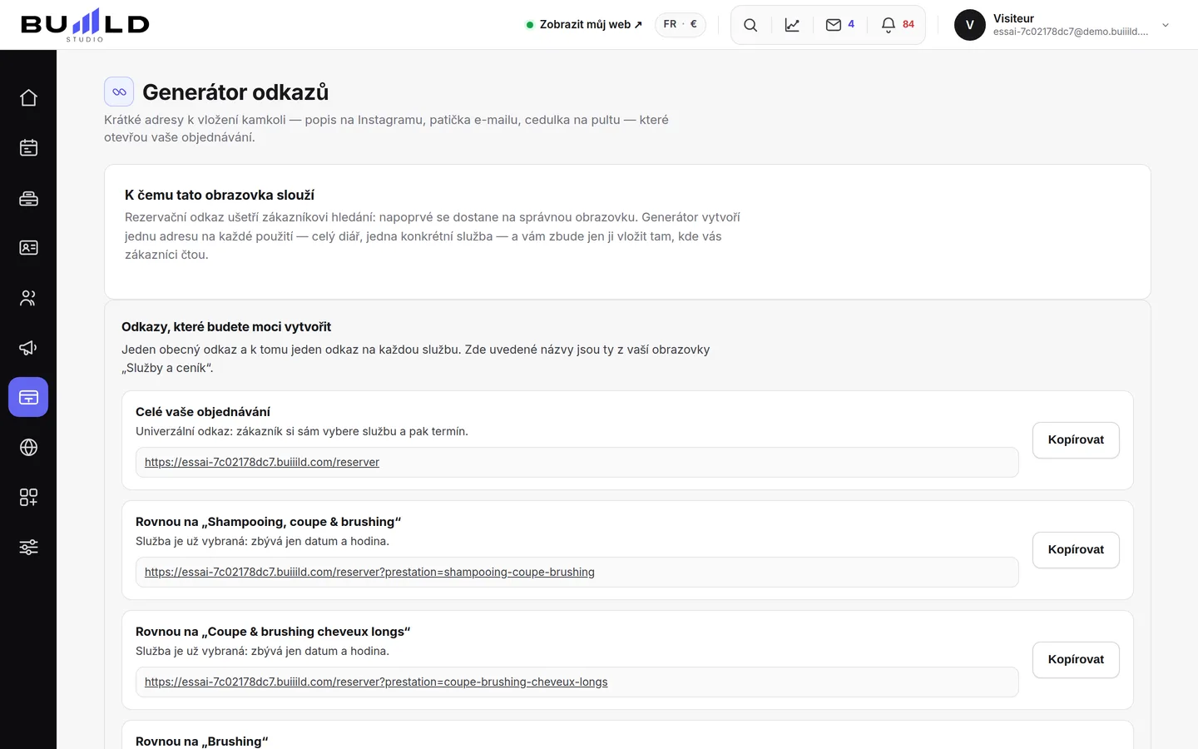The width and height of the screenshot is (1198, 749).
Task: Click the Zobrazit můj web link
Action: coord(584,25)
